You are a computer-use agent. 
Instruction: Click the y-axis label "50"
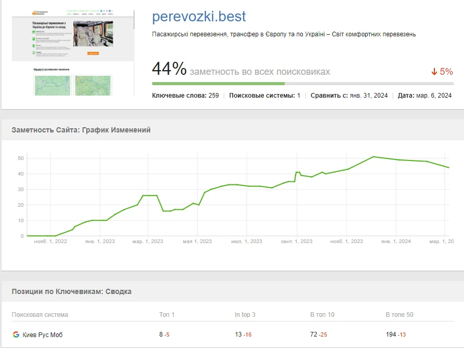point(21,158)
